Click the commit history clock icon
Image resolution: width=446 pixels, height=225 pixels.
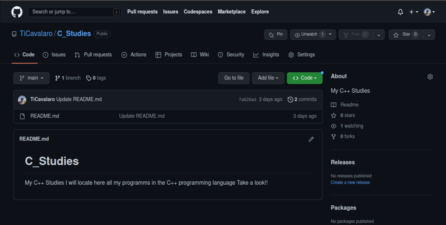coord(290,100)
